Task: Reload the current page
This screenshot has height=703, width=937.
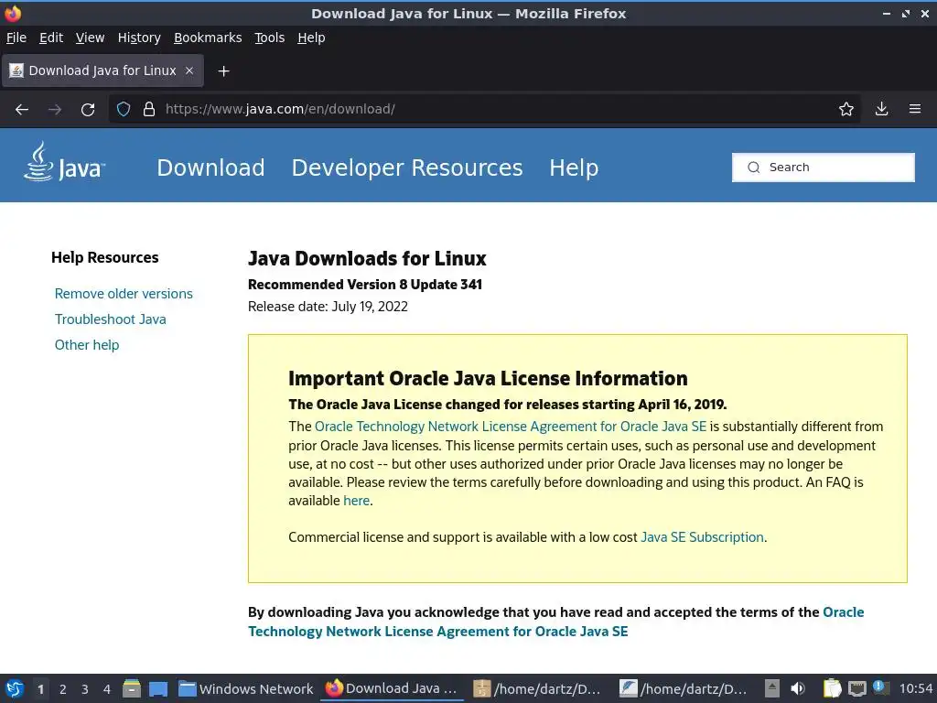Action: 88,110
